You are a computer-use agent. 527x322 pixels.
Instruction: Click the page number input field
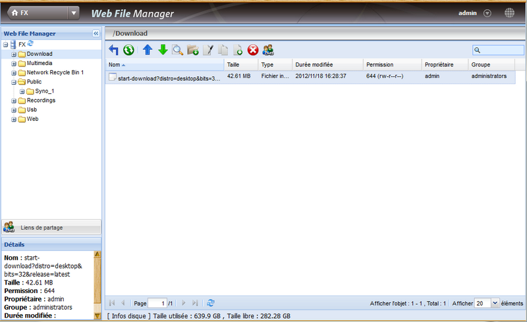(157, 303)
